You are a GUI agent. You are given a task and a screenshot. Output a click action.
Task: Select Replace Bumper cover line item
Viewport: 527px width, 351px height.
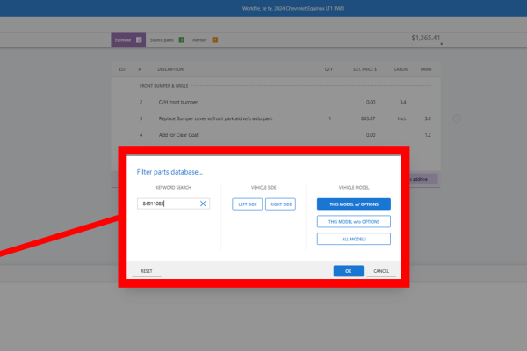276,118
